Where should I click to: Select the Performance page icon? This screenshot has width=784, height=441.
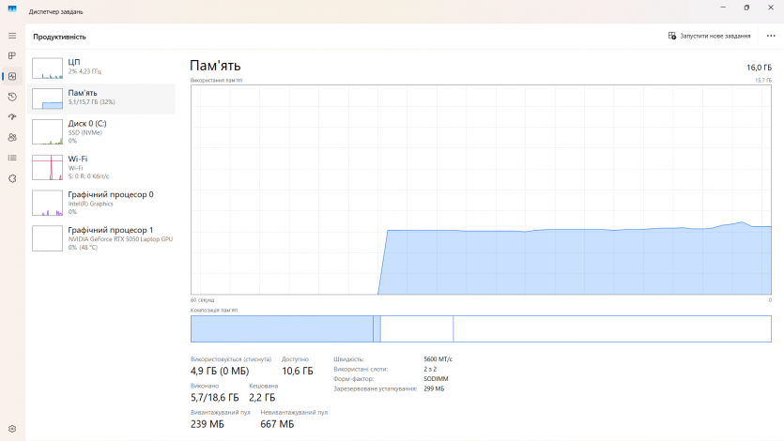pos(12,76)
